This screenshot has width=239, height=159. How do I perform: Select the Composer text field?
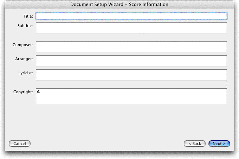(x=131, y=47)
